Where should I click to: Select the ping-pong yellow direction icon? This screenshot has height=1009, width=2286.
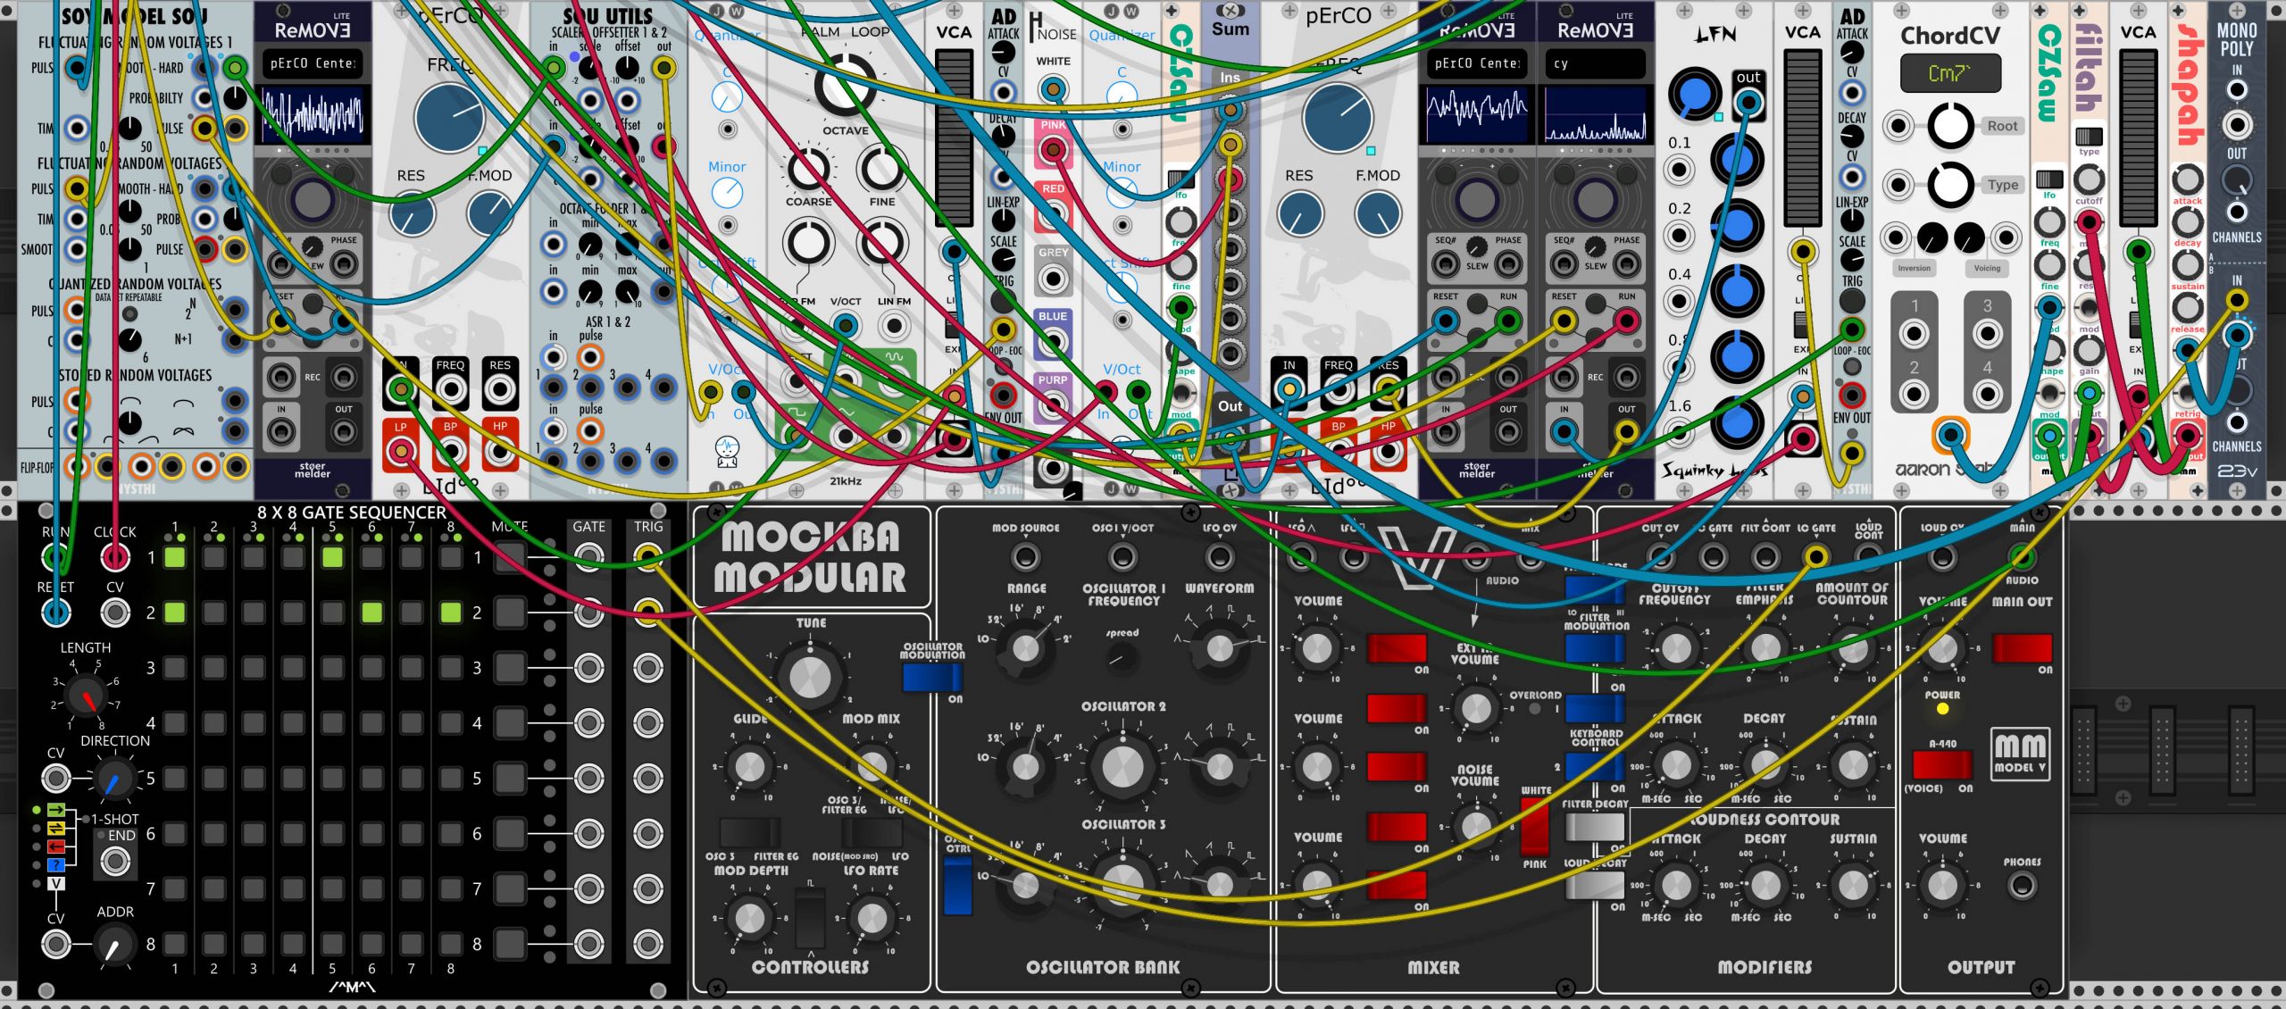(x=56, y=828)
